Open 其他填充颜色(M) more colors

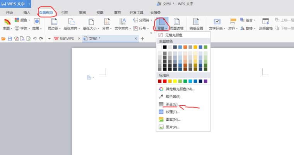pos(183,89)
